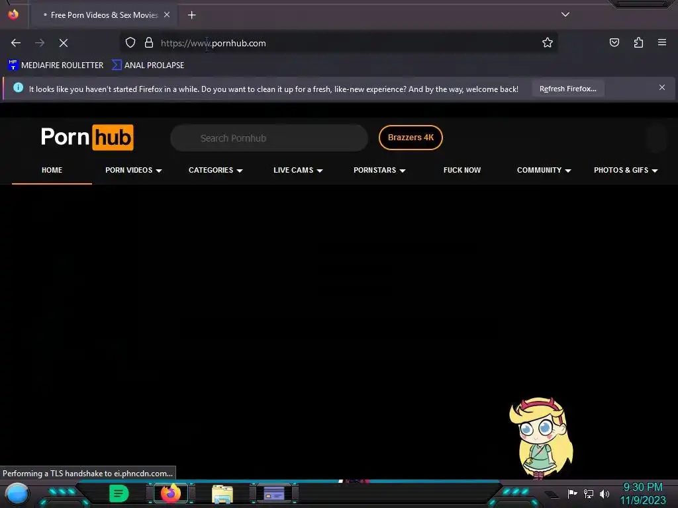678x508 pixels.
Task: Go back with the back arrow
Action: click(x=16, y=43)
